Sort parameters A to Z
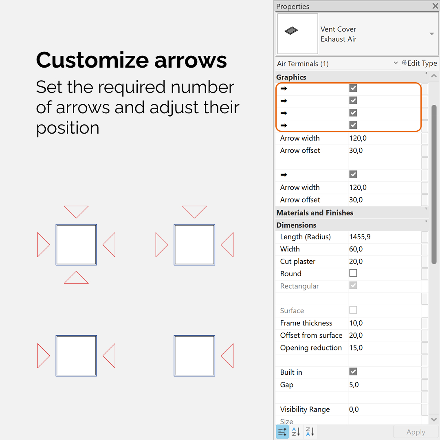Screen dimensions: 440x440 296,431
